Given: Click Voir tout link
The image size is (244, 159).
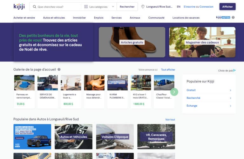Looking at the screenshot, I should [170, 120].
